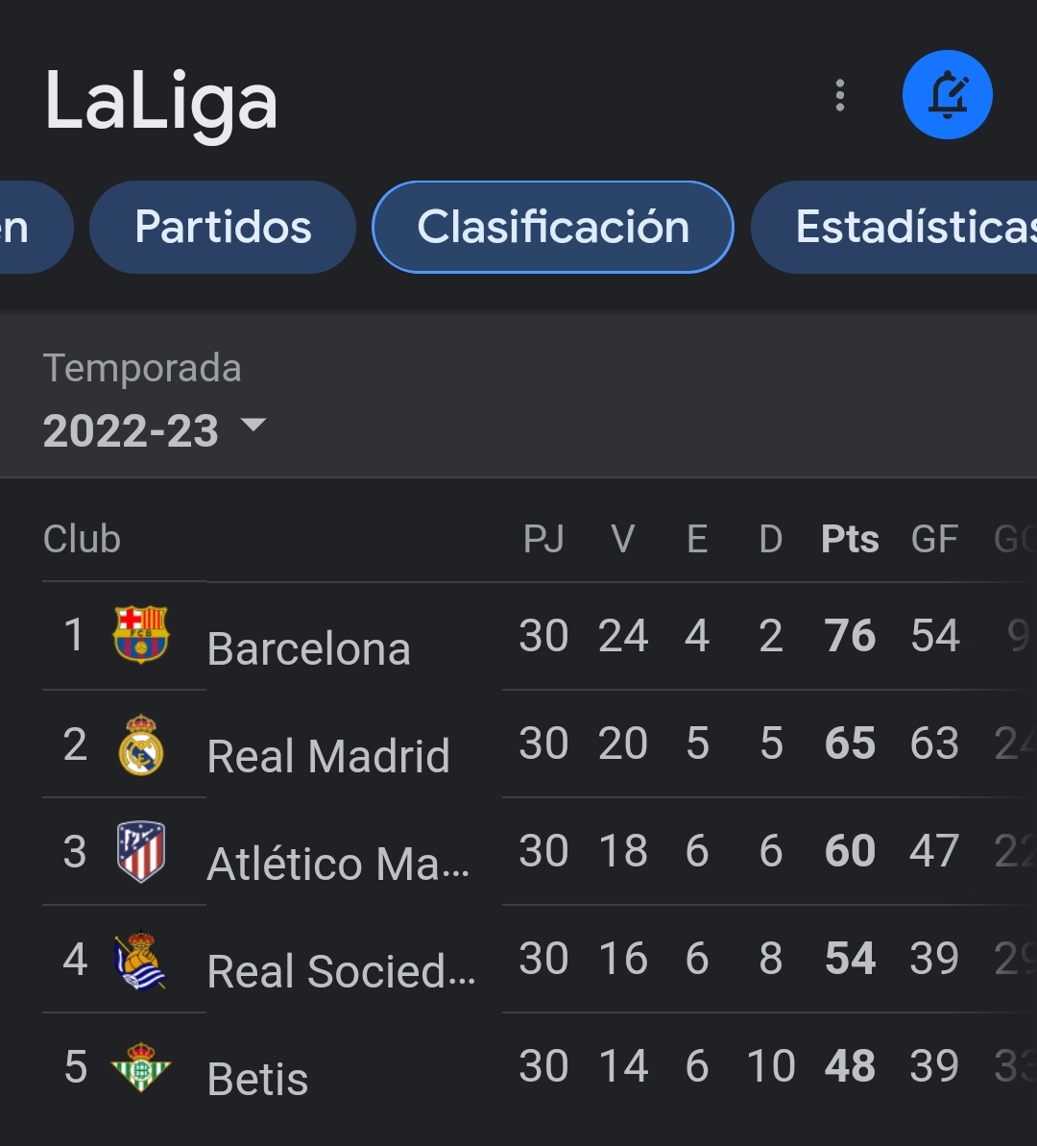The image size is (1037, 1146).
Task: Expand the 2022-23 season dropdown arrow
Action: click(x=253, y=425)
